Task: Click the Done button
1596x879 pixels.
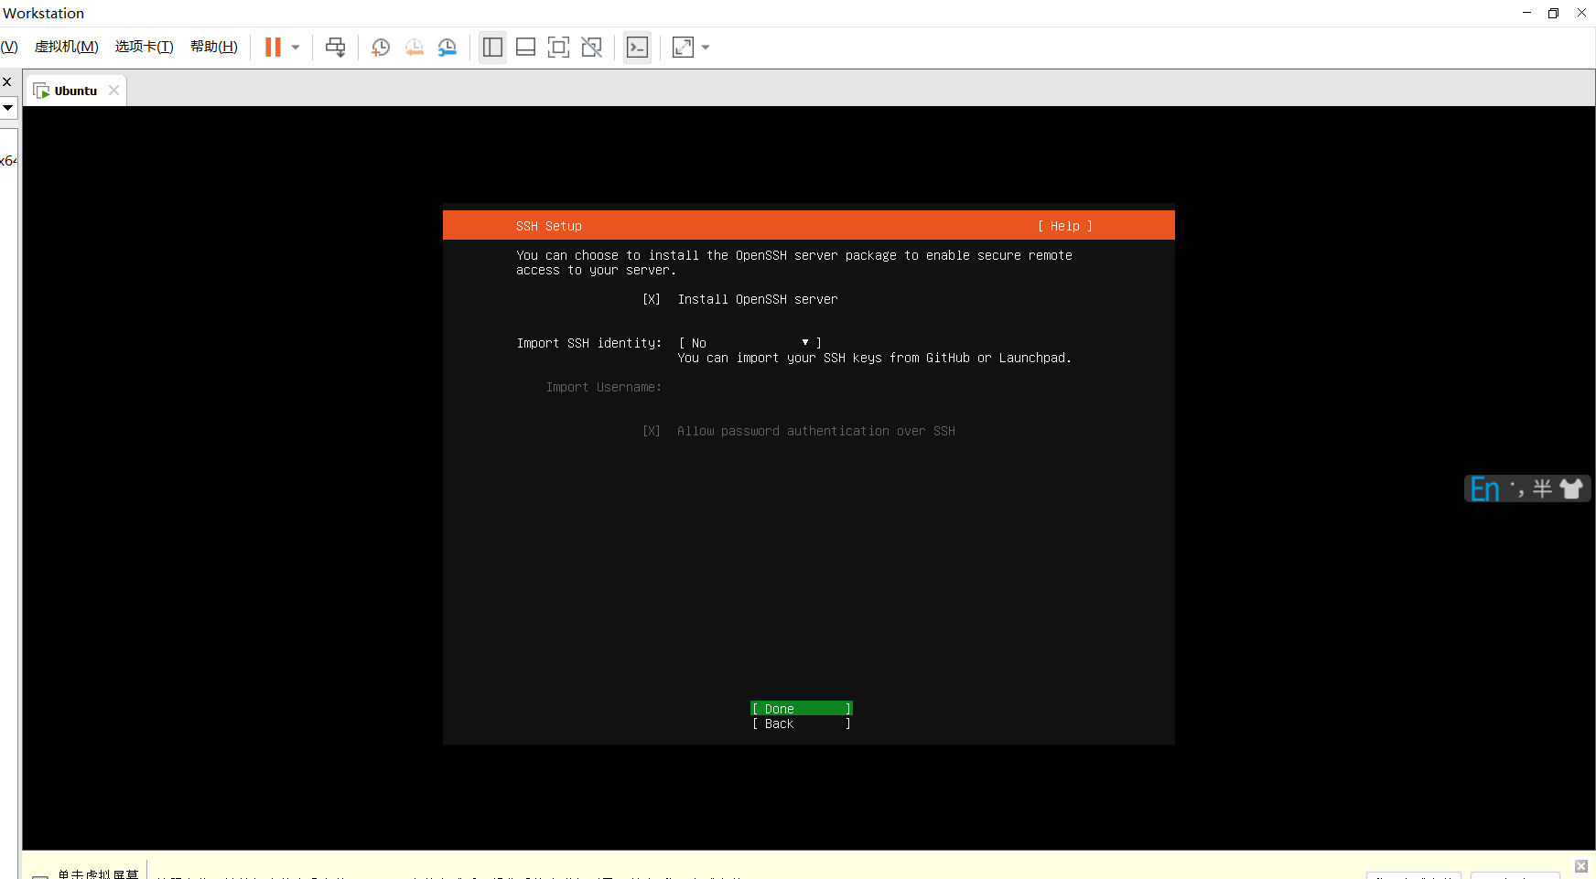Action: coord(802,709)
